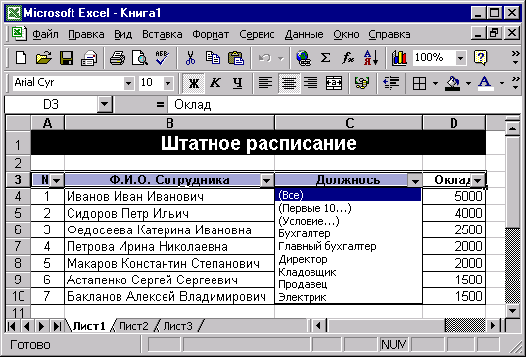The image size is (526, 357).
Task: Toggle italic К formatting
Action: tap(215, 83)
